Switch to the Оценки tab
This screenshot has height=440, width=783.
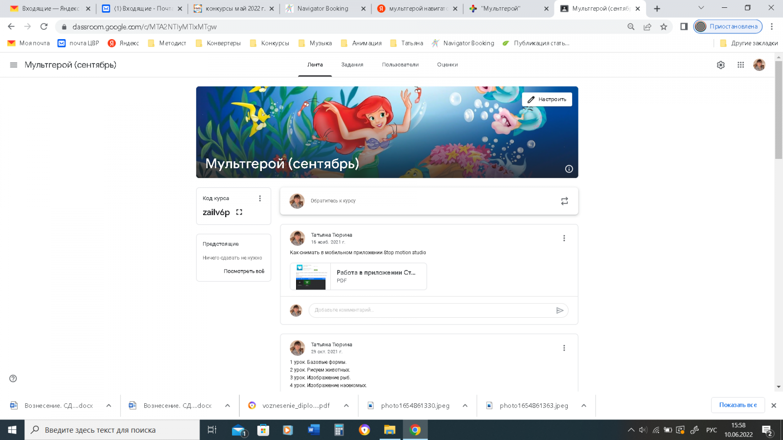point(447,65)
